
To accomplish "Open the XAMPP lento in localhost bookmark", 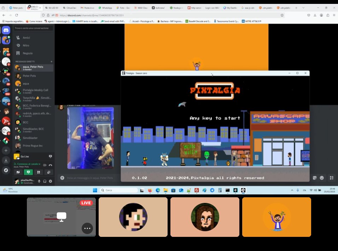I will coord(85,21).
